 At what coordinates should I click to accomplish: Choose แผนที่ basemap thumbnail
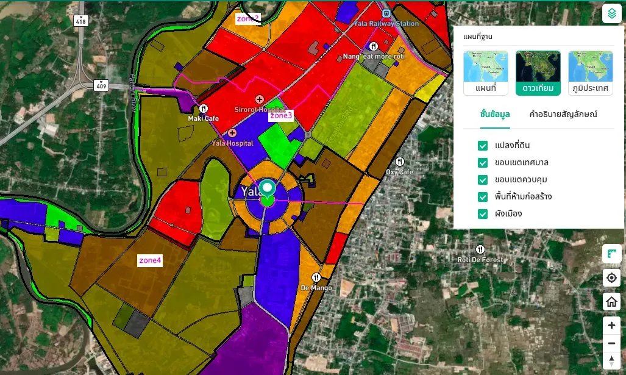coord(485,73)
